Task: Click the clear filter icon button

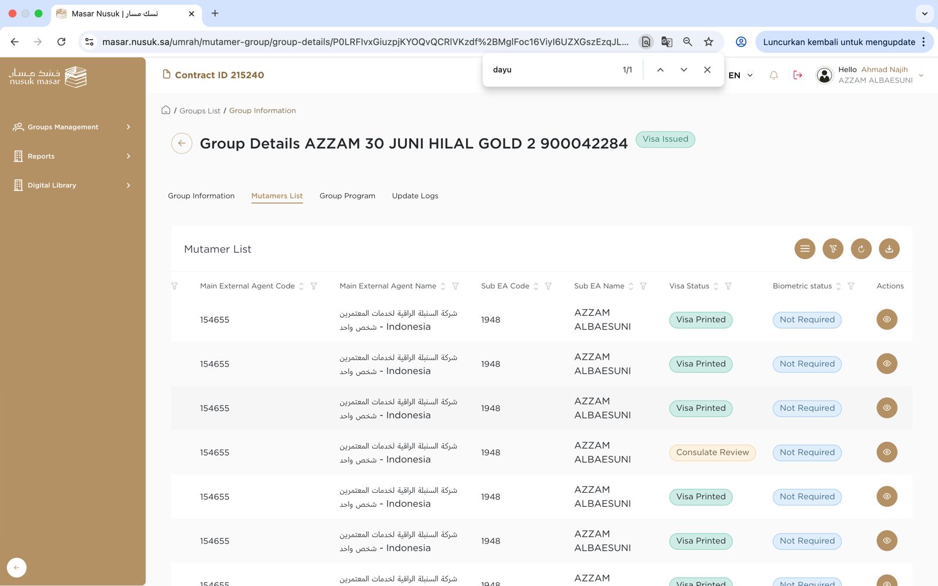Action: click(832, 249)
